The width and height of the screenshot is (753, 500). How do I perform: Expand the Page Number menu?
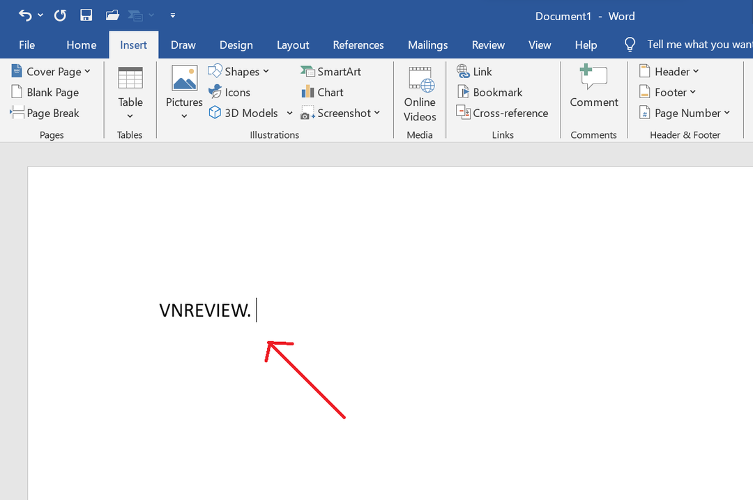[x=685, y=113]
